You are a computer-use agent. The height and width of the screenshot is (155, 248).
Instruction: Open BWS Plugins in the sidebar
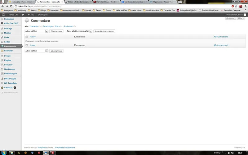pos(10,79)
